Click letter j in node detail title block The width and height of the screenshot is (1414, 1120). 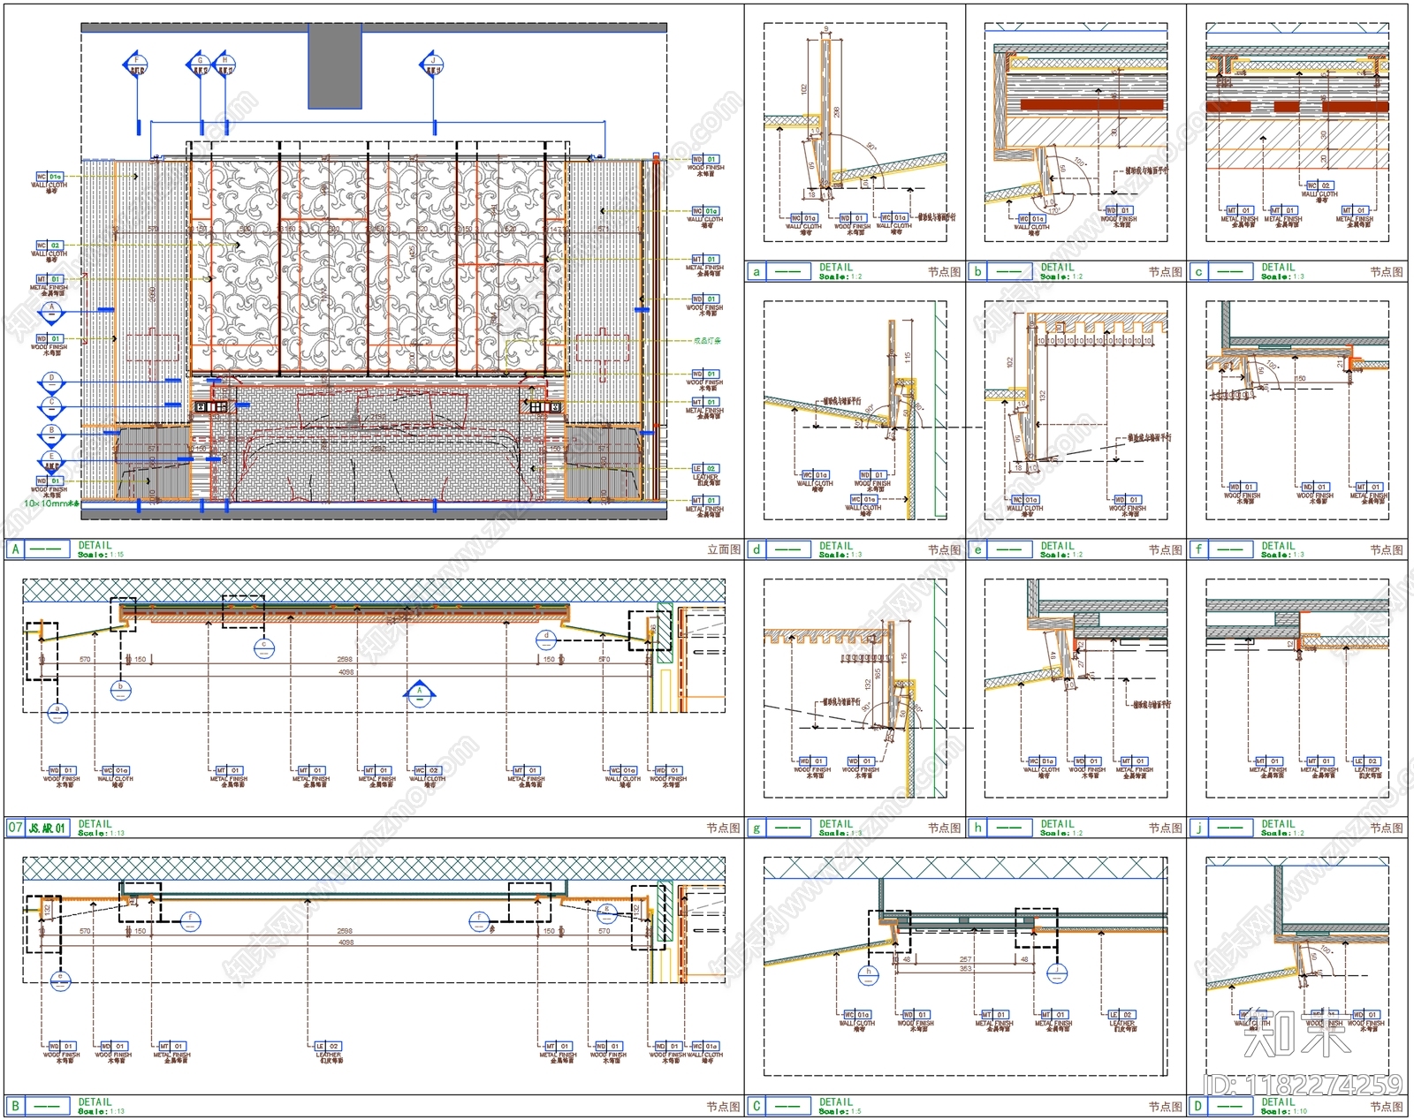pyautogui.click(x=1198, y=828)
